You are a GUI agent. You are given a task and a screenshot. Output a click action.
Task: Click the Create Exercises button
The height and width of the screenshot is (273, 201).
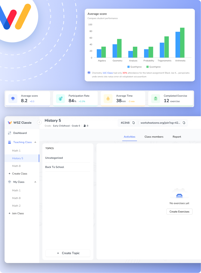(x=179, y=212)
